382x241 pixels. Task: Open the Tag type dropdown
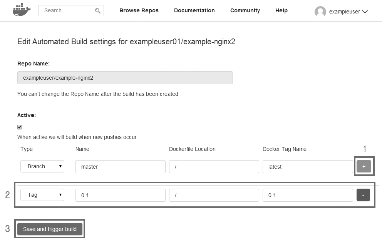[42, 195]
